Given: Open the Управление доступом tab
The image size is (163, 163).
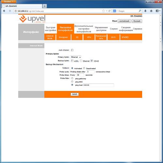Looking at the screenshot, I should click(101, 29).
